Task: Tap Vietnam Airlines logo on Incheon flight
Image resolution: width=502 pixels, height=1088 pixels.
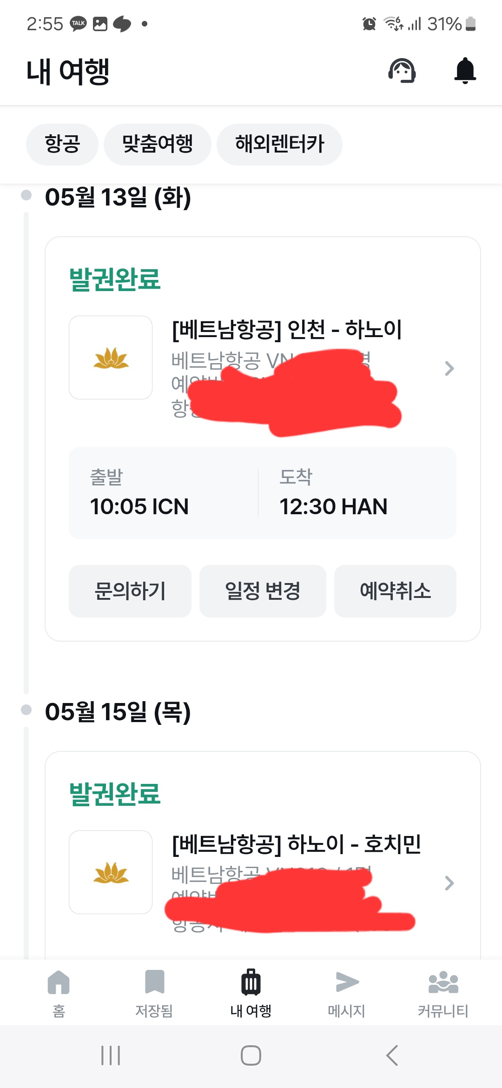Action: click(111, 358)
